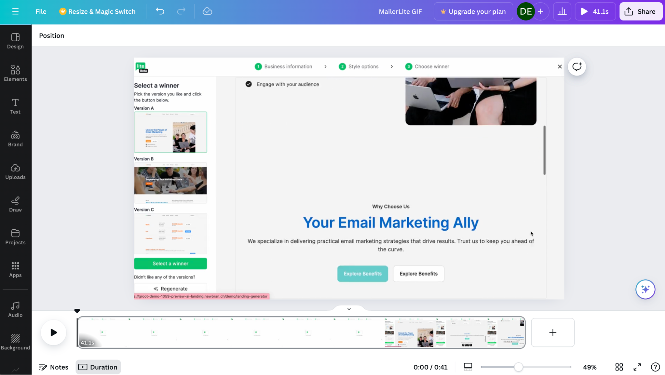Toggle the completed checkmark on Engage with your audience

tap(249, 84)
